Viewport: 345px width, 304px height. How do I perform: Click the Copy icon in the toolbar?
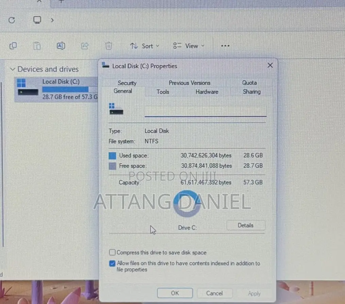(13, 46)
